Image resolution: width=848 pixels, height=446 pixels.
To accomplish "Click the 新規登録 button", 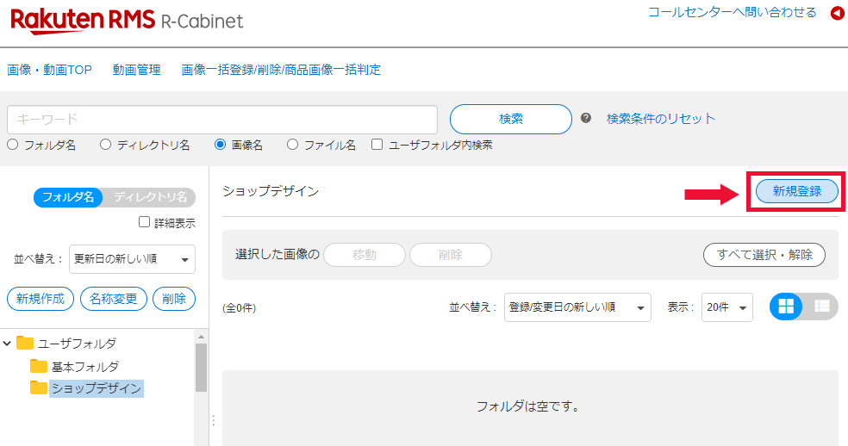I will (796, 191).
